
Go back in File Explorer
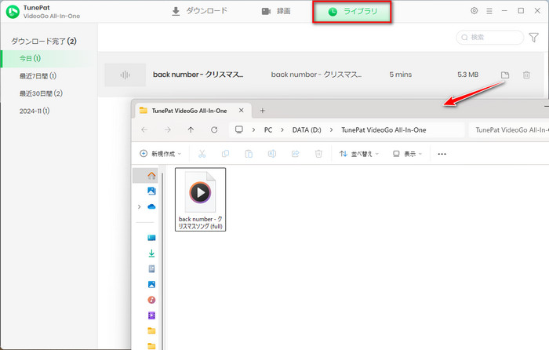pyautogui.click(x=144, y=130)
